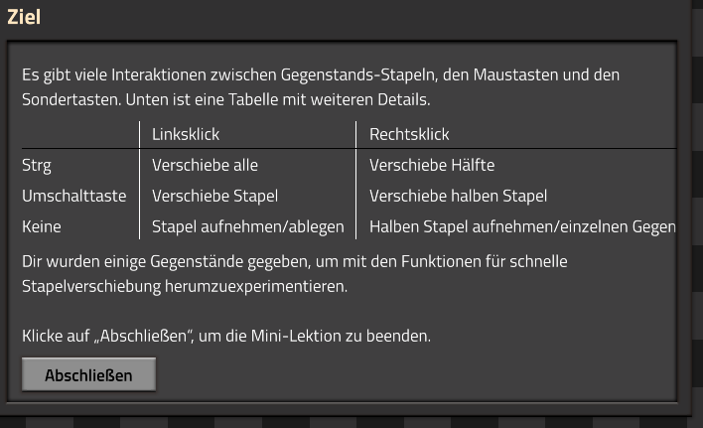Click the Verschiebe halben Stapel cell
703x428 pixels.
pos(458,196)
